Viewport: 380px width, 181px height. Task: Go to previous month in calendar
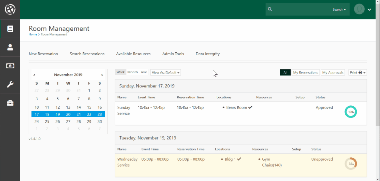point(34,75)
